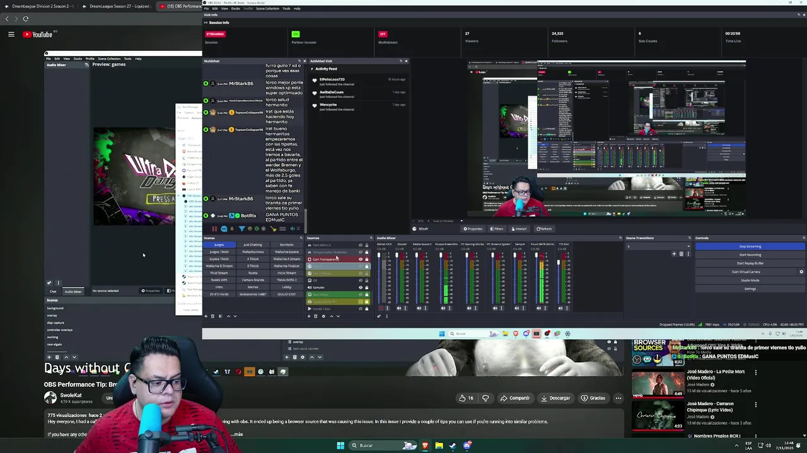Click Start Recording in OBS Controls
Screen dimensions: 807x453
click(750, 255)
